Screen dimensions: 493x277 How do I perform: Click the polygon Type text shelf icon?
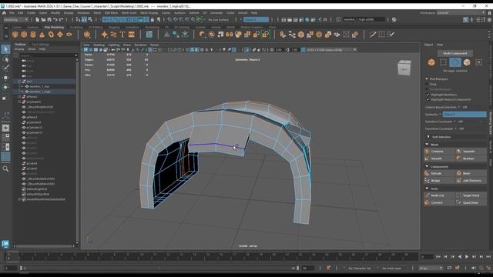pyautogui.click(x=122, y=35)
